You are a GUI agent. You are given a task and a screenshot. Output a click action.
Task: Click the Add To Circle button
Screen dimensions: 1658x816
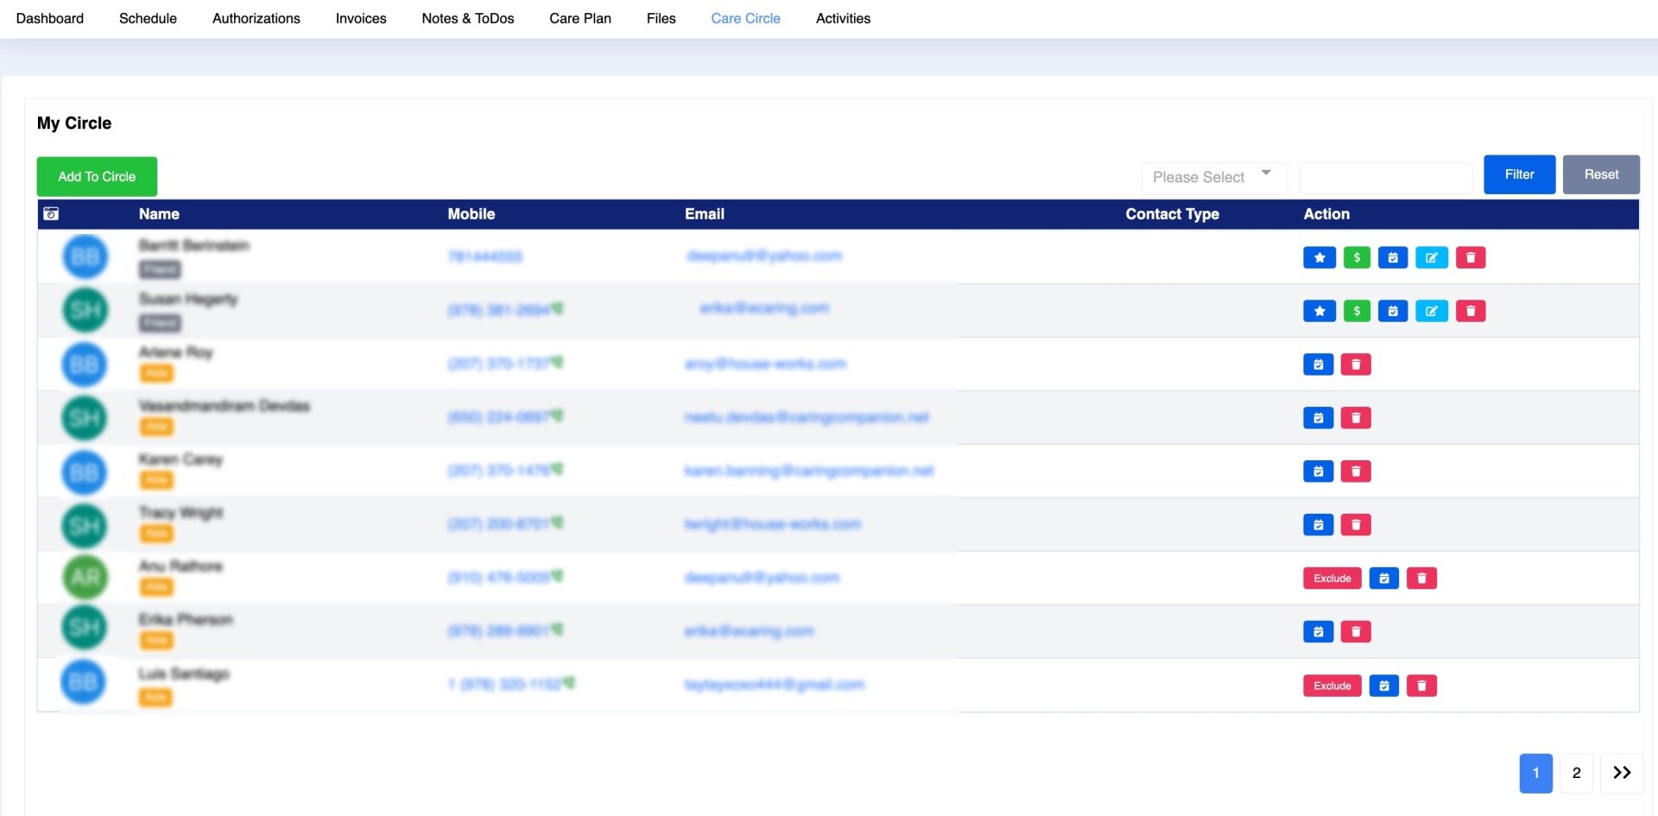click(96, 176)
